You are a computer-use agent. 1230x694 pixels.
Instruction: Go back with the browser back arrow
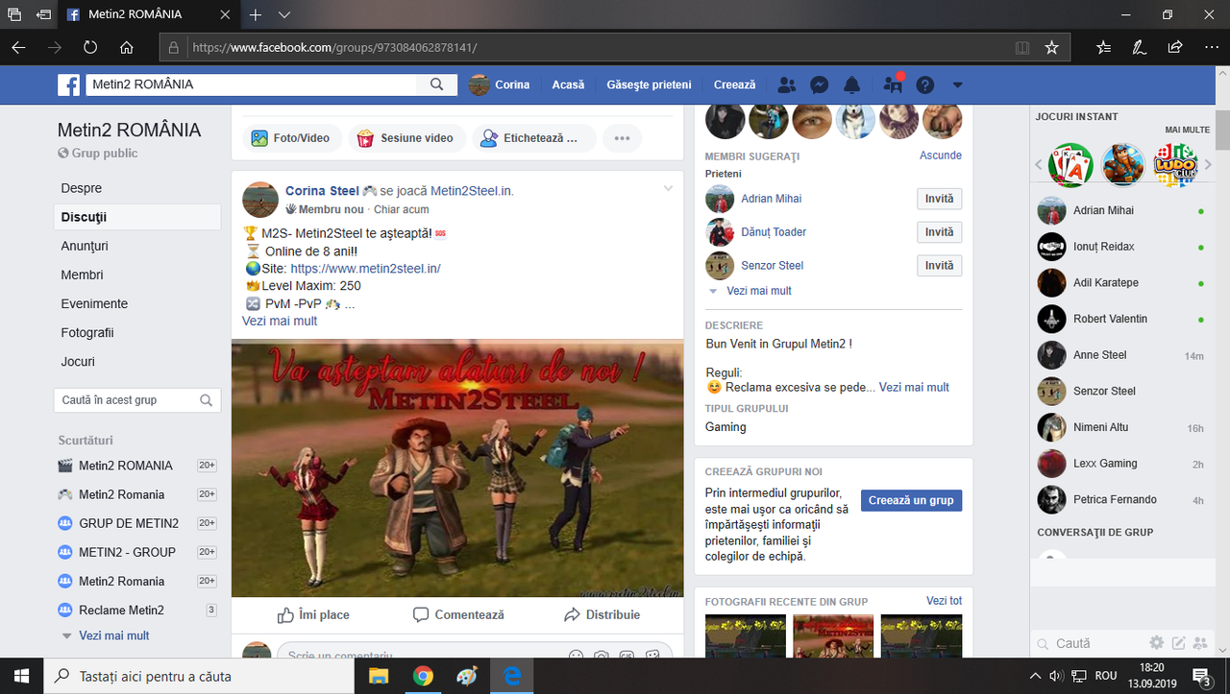(18, 47)
